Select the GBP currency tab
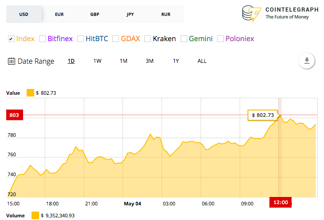 [x=95, y=14]
